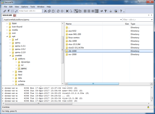
Task: Open toolbar options dropdown arrow
Action: tap(124, 12)
